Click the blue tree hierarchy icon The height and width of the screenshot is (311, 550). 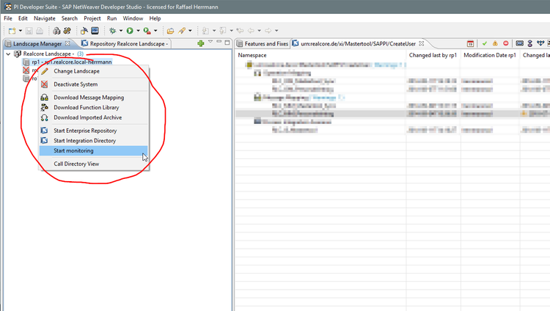pyautogui.click(x=540, y=43)
